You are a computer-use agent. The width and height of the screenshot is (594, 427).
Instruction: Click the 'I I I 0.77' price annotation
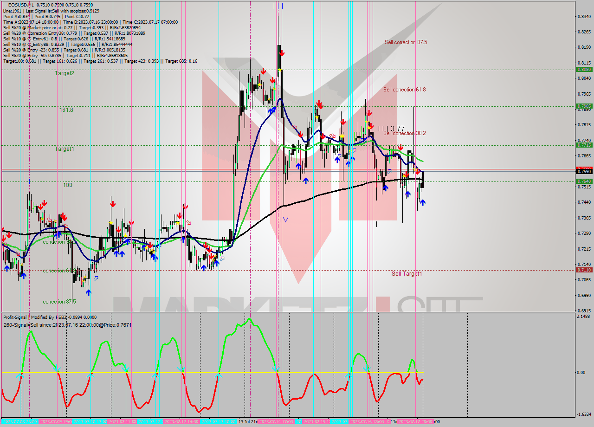coord(391,129)
